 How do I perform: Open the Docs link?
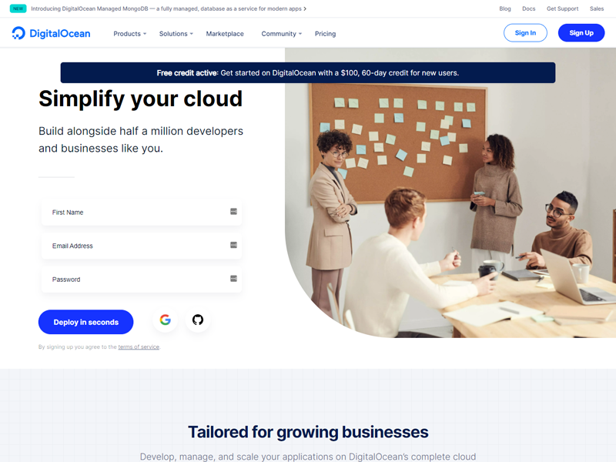coord(528,8)
